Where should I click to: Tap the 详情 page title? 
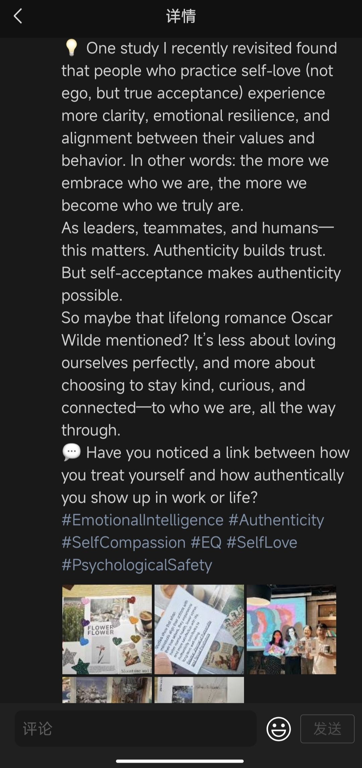181,16
